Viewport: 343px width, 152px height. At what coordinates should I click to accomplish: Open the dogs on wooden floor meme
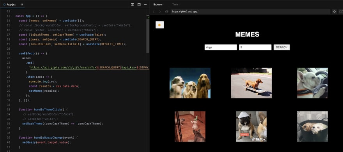coord(190,126)
